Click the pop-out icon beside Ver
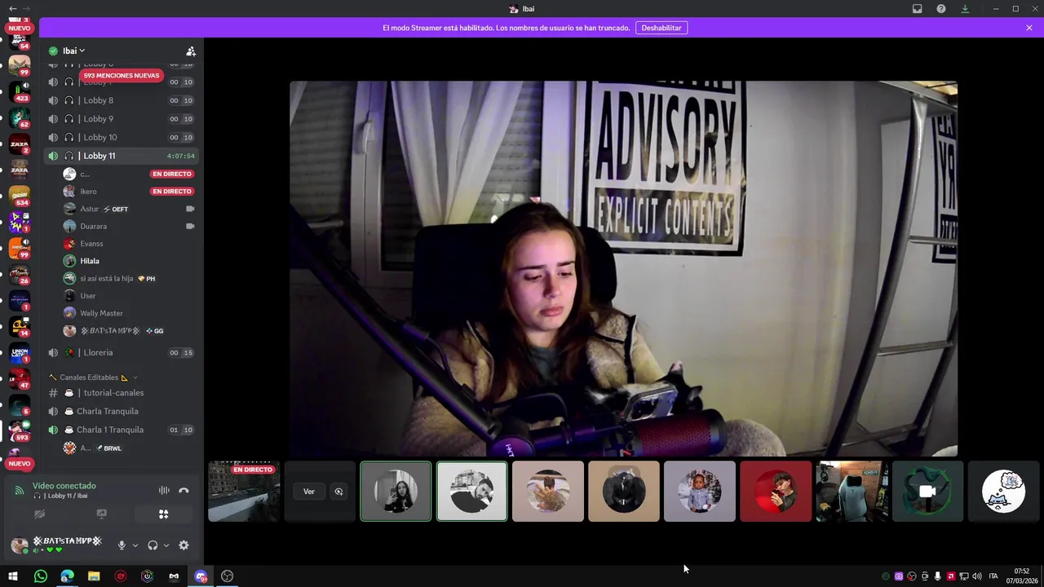 (x=338, y=492)
